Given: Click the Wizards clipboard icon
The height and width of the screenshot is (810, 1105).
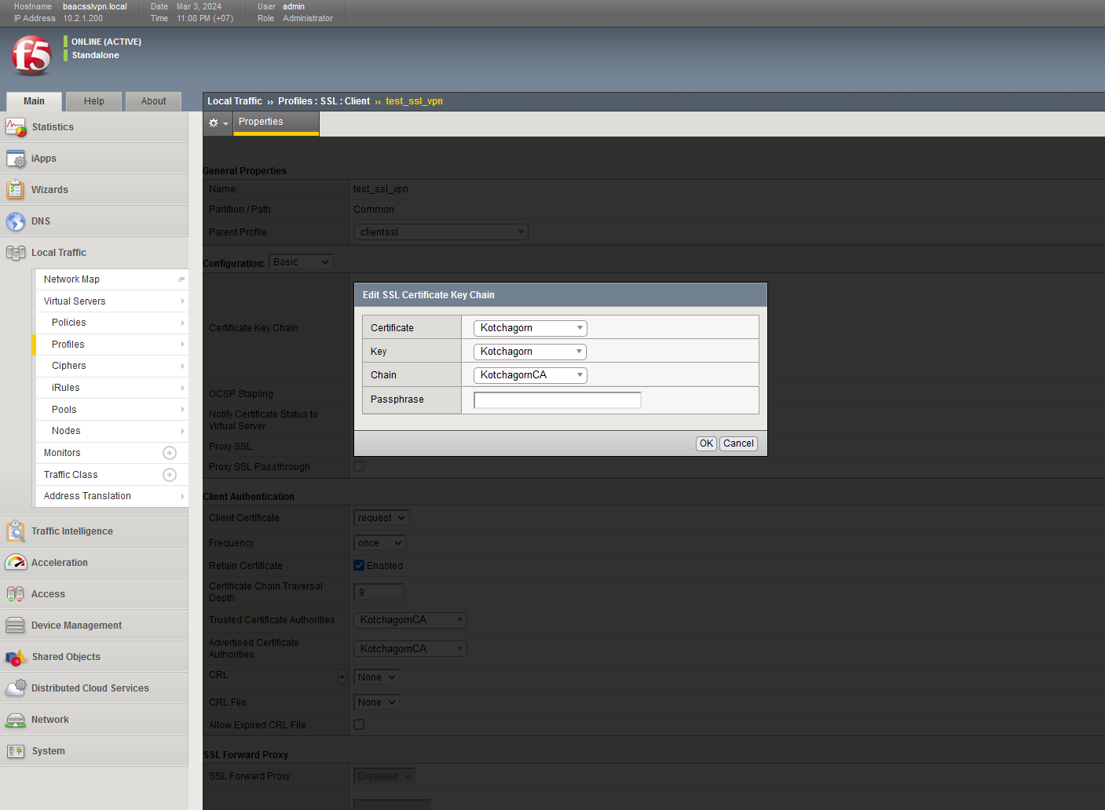Looking at the screenshot, I should point(16,190).
